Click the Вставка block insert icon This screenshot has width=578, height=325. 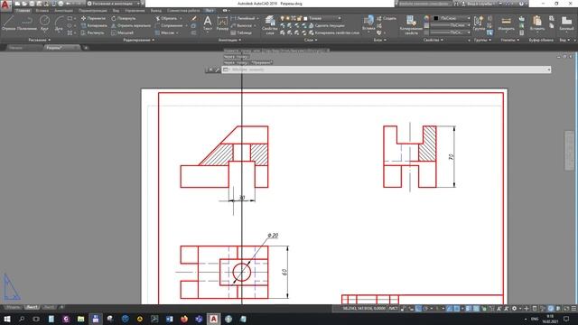pyautogui.click(x=368, y=23)
